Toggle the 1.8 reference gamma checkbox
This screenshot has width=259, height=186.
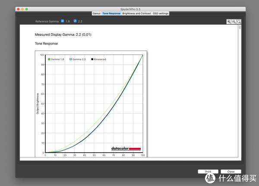point(63,21)
